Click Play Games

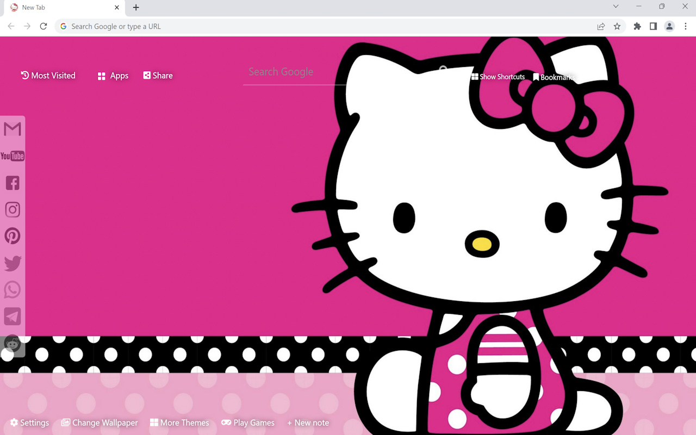pos(248,422)
